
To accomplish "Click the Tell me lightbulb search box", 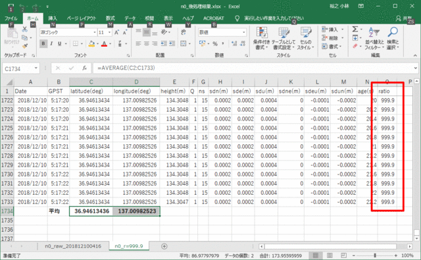I will click(x=274, y=18).
